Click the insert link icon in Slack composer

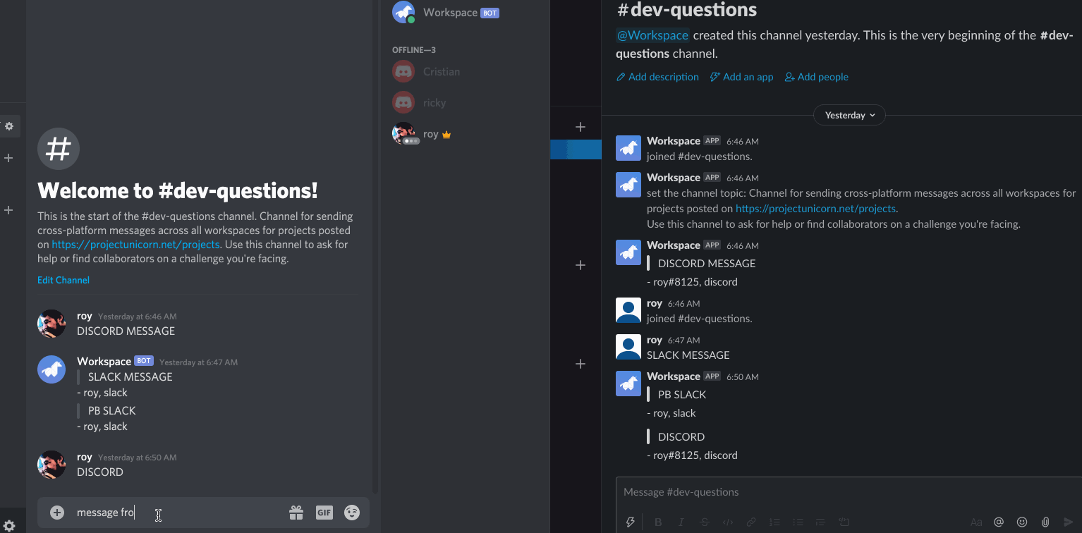pos(751,522)
